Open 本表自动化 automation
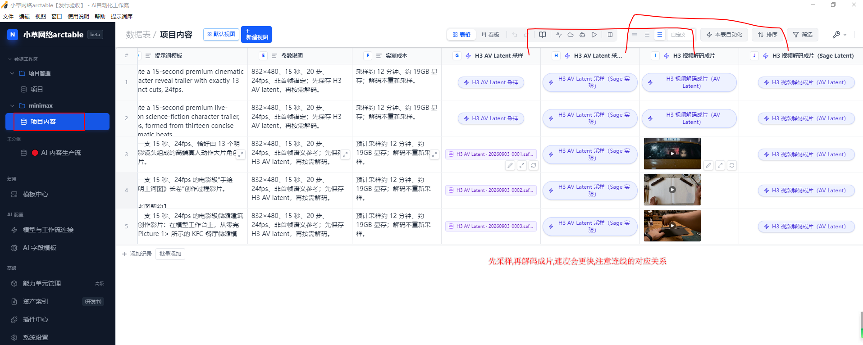 pos(724,35)
